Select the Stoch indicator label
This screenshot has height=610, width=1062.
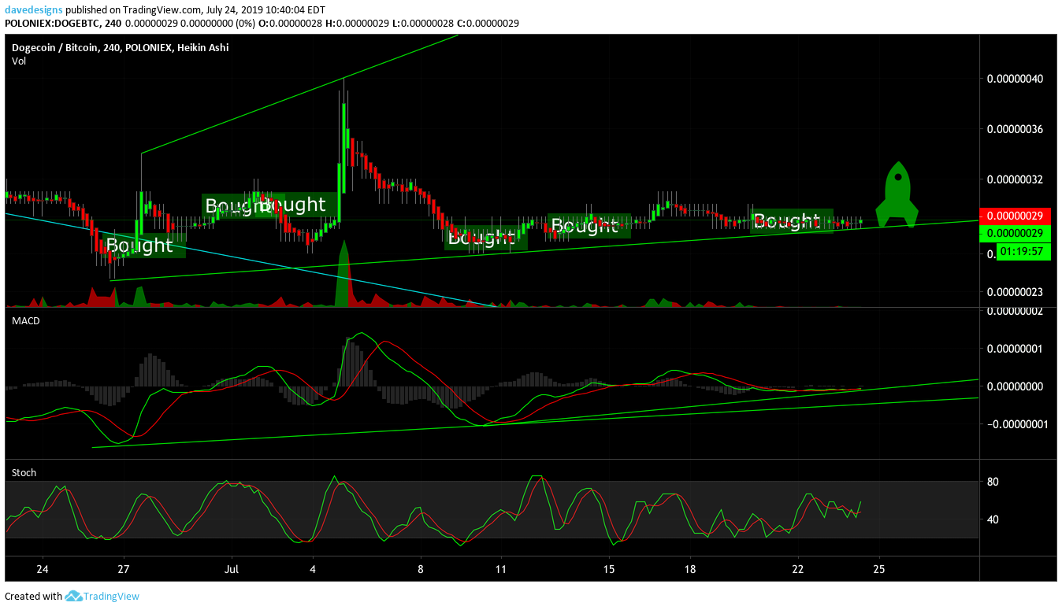(24, 472)
